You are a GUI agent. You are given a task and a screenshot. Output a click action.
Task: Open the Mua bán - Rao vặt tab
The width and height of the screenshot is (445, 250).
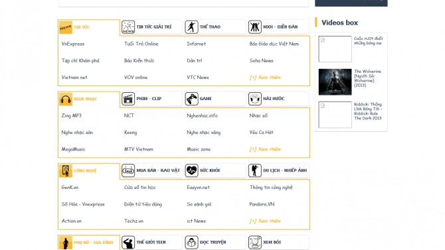[x=152, y=170]
